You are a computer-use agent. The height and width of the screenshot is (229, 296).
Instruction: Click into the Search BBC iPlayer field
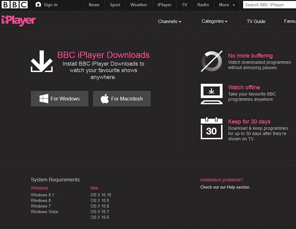(270, 5)
